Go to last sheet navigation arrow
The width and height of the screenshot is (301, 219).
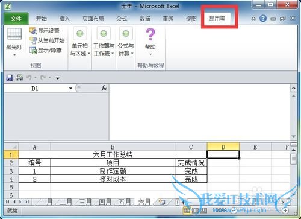click(27, 202)
